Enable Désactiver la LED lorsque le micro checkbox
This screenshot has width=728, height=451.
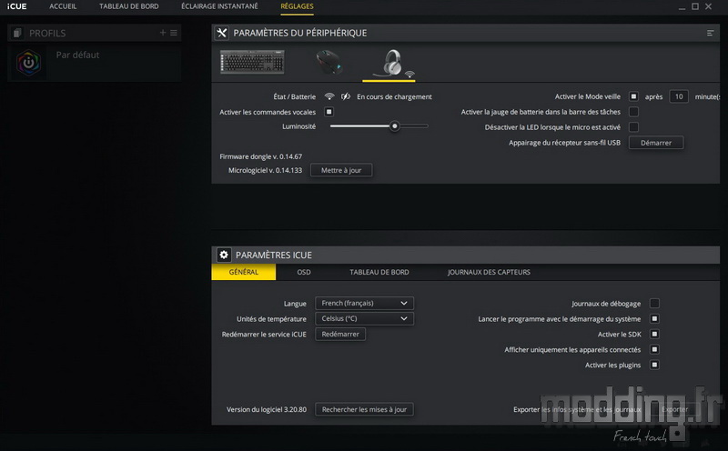tap(633, 127)
